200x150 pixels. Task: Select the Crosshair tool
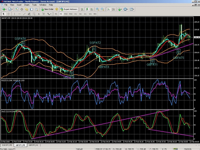9,14
